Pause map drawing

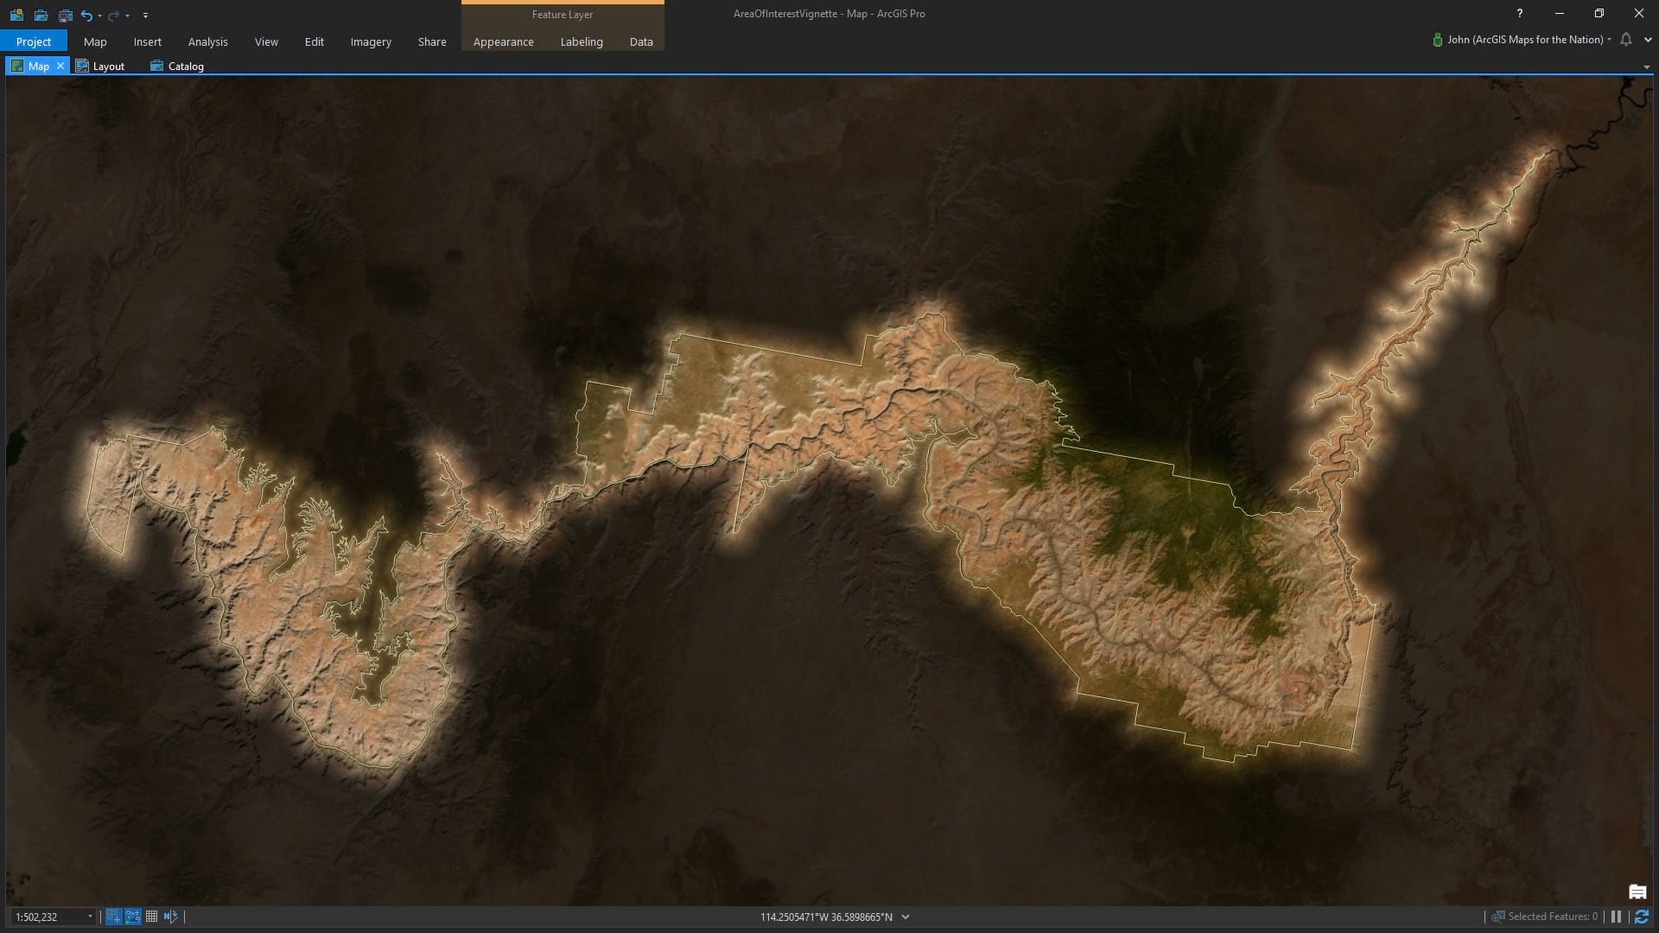coord(1616,917)
